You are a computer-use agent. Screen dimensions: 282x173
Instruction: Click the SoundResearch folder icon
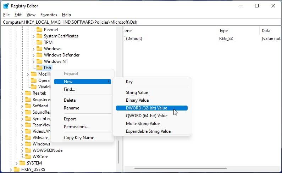(x=28, y=112)
